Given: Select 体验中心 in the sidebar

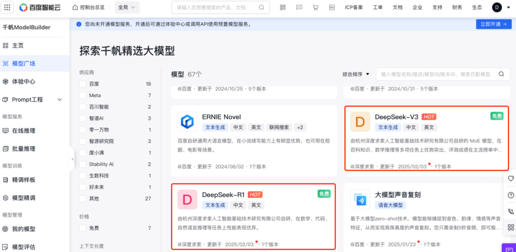Looking at the screenshot, I should tap(23, 82).
